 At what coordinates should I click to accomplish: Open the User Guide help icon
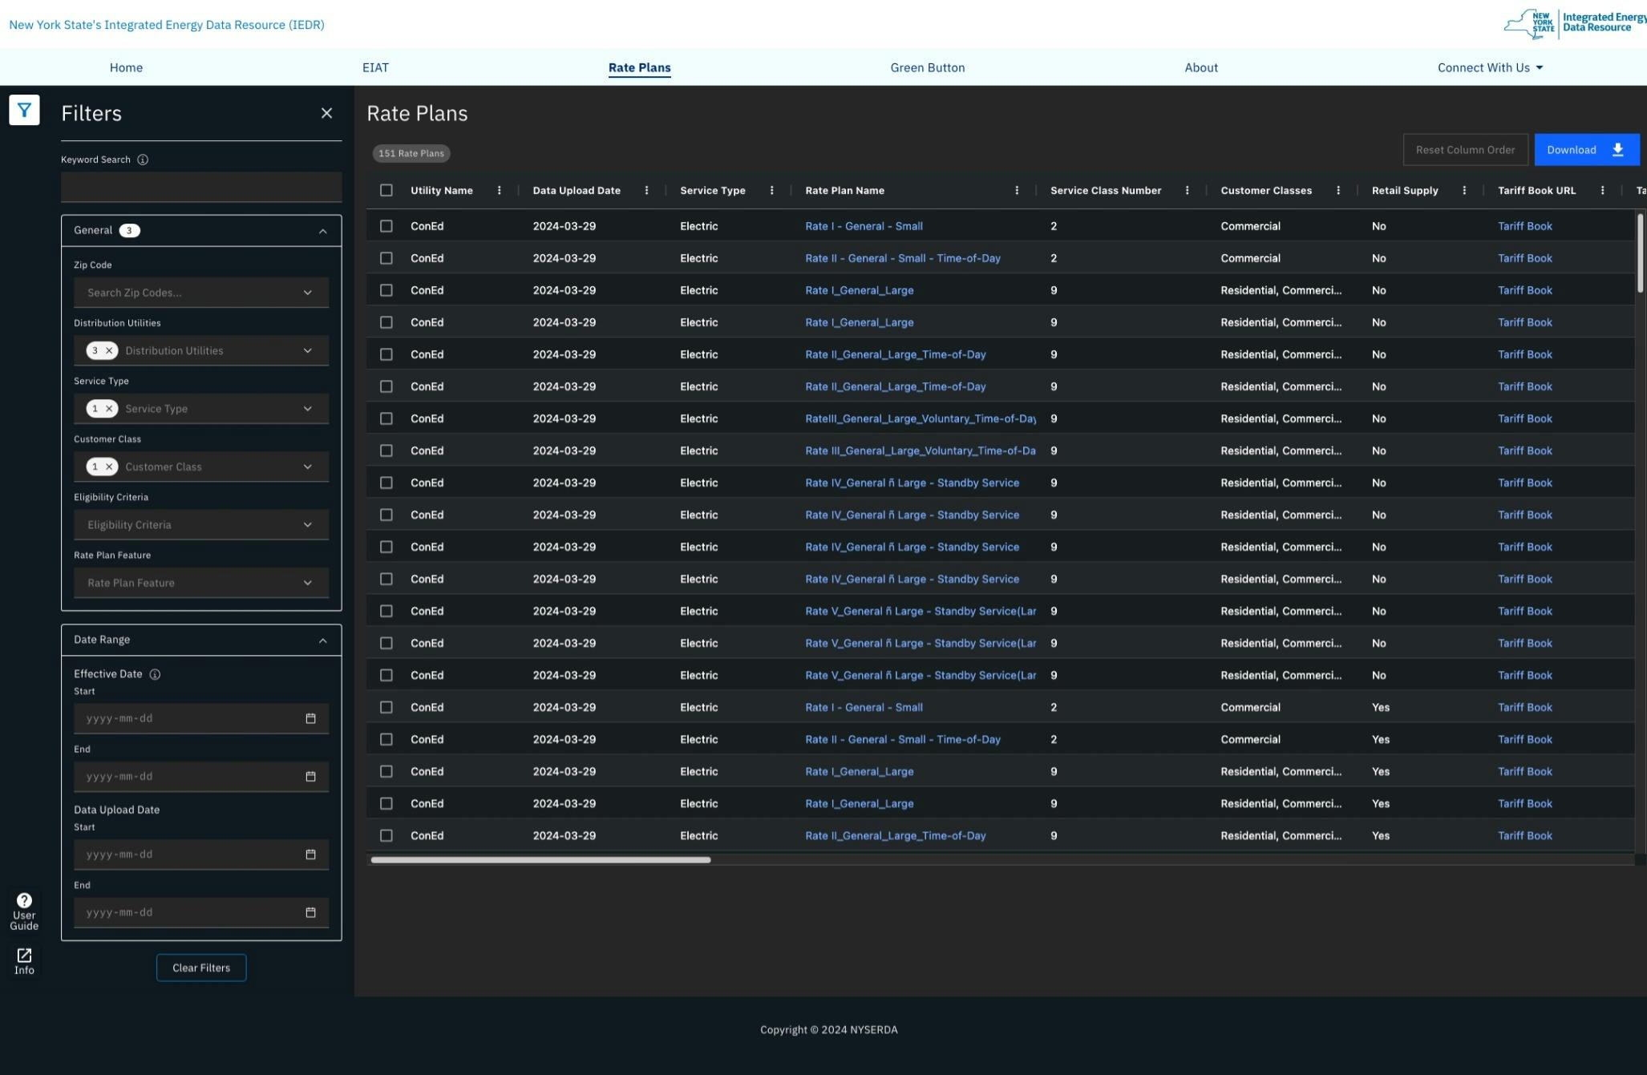click(24, 901)
